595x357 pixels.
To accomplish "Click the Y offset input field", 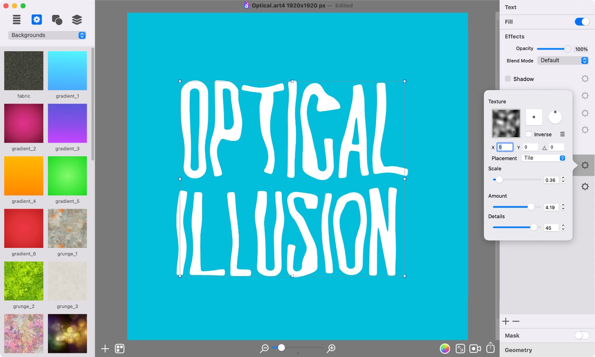I will click(531, 147).
